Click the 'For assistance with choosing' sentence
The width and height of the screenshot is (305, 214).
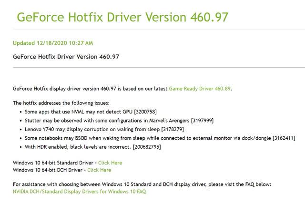click(142, 184)
